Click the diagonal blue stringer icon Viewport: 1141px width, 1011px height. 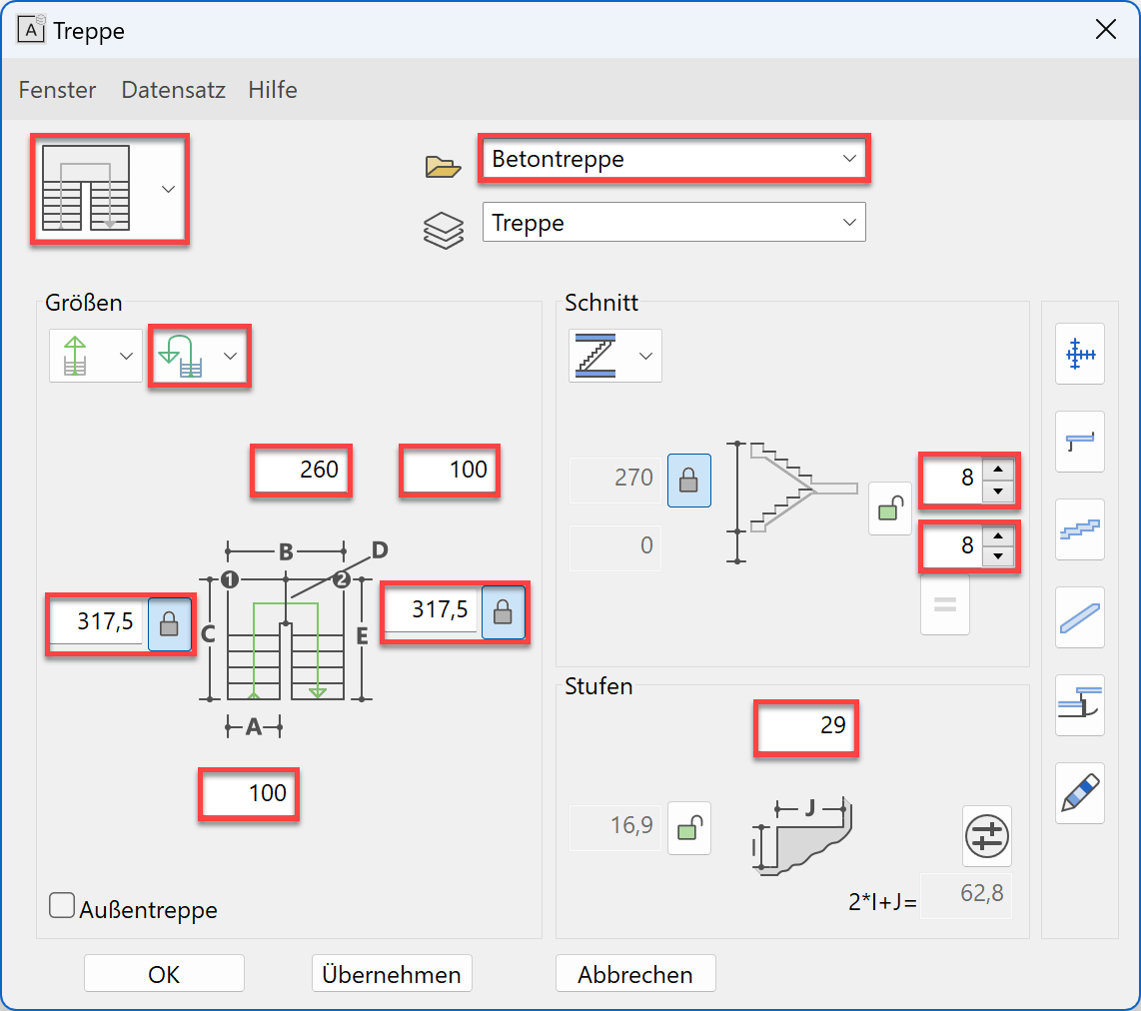click(1079, 617)
